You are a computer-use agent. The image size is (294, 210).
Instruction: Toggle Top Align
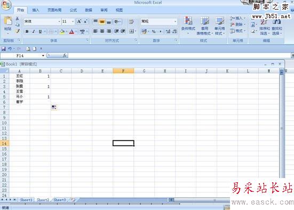point(96,21)
